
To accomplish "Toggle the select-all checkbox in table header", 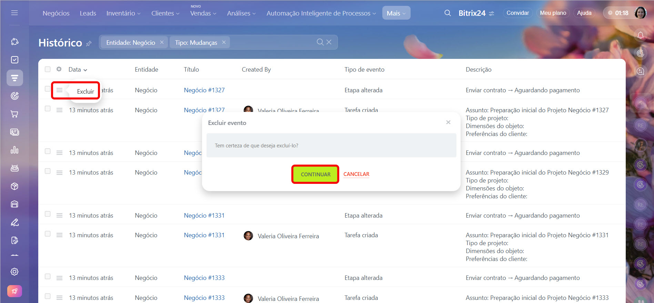I will pyautogui.click(x=48, y=69).
